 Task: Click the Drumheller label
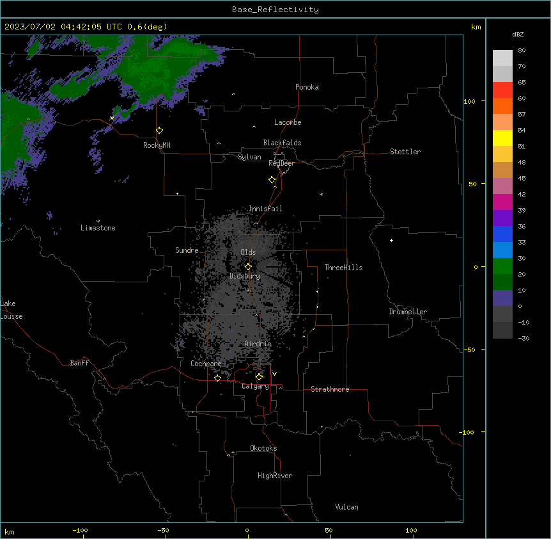pyautogui.click(x=408, y=312)
